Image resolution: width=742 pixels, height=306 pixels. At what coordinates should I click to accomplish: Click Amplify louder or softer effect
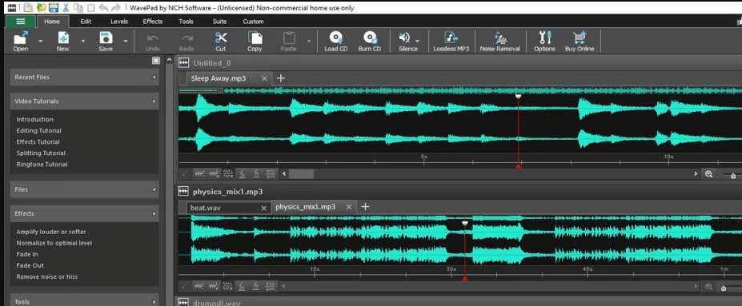tap(51, 232)
